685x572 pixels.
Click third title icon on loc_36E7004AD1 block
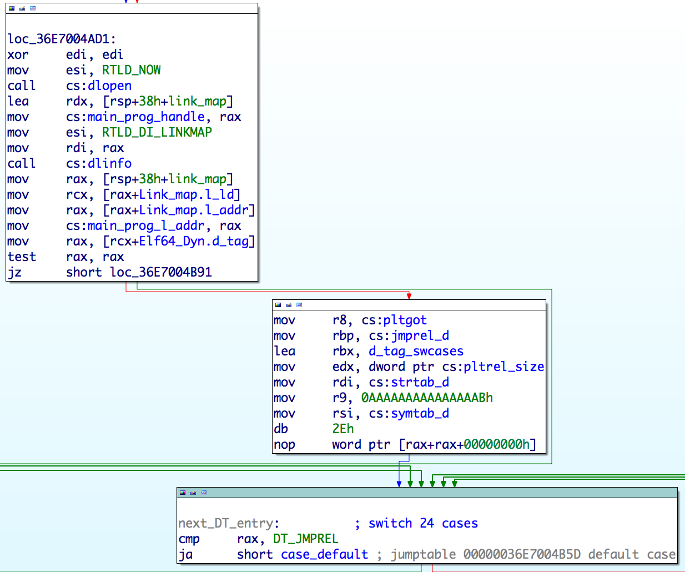[33, 8]
